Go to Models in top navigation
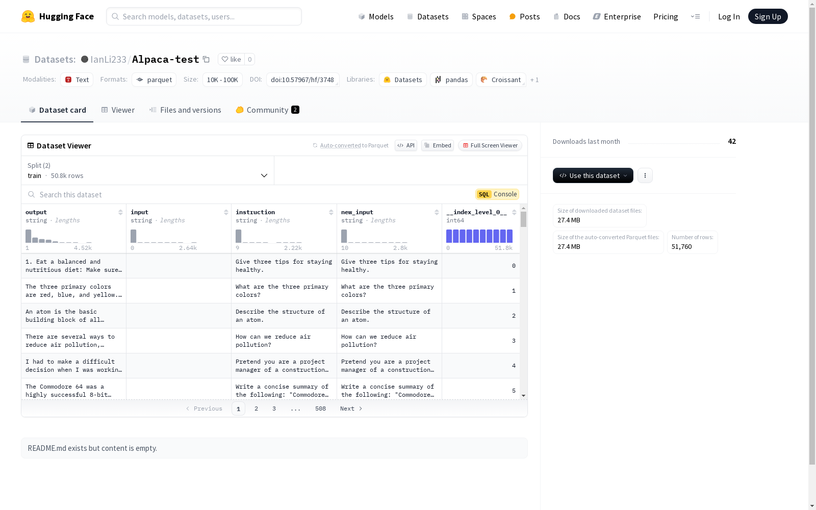 (376, 16)
